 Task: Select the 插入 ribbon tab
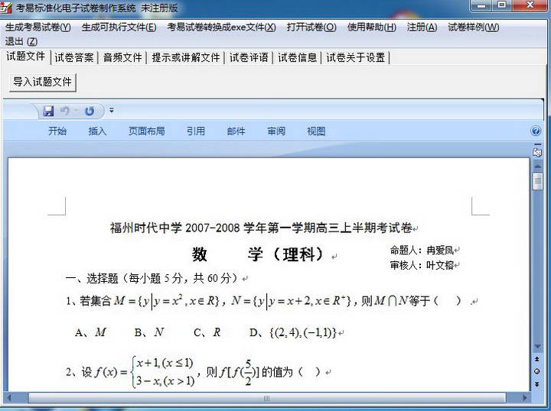(97, 131)
